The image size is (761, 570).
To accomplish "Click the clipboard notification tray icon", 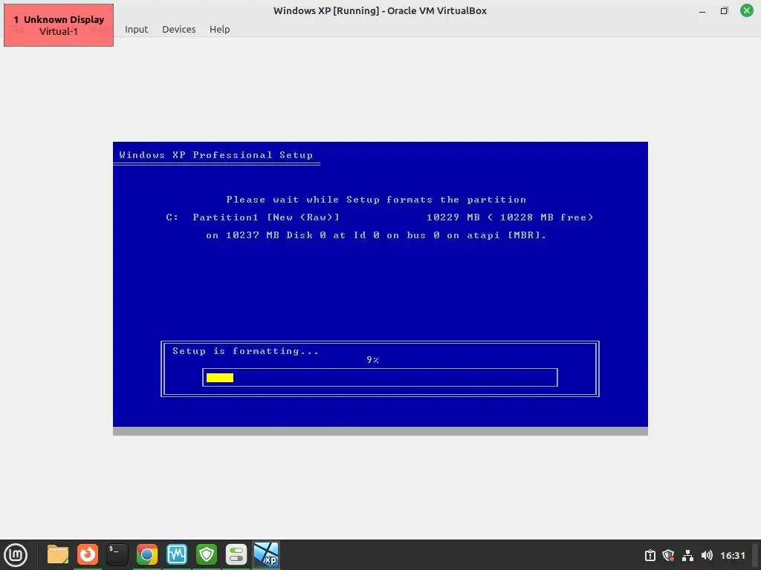I will [650, 555].
